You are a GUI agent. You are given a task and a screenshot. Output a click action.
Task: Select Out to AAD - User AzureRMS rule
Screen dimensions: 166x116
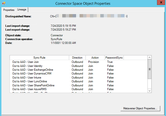(x=78, y=89)
